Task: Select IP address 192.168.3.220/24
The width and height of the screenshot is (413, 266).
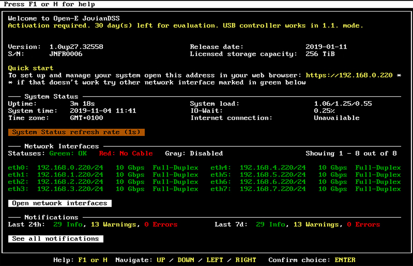Action: click(x=70, y=189)
